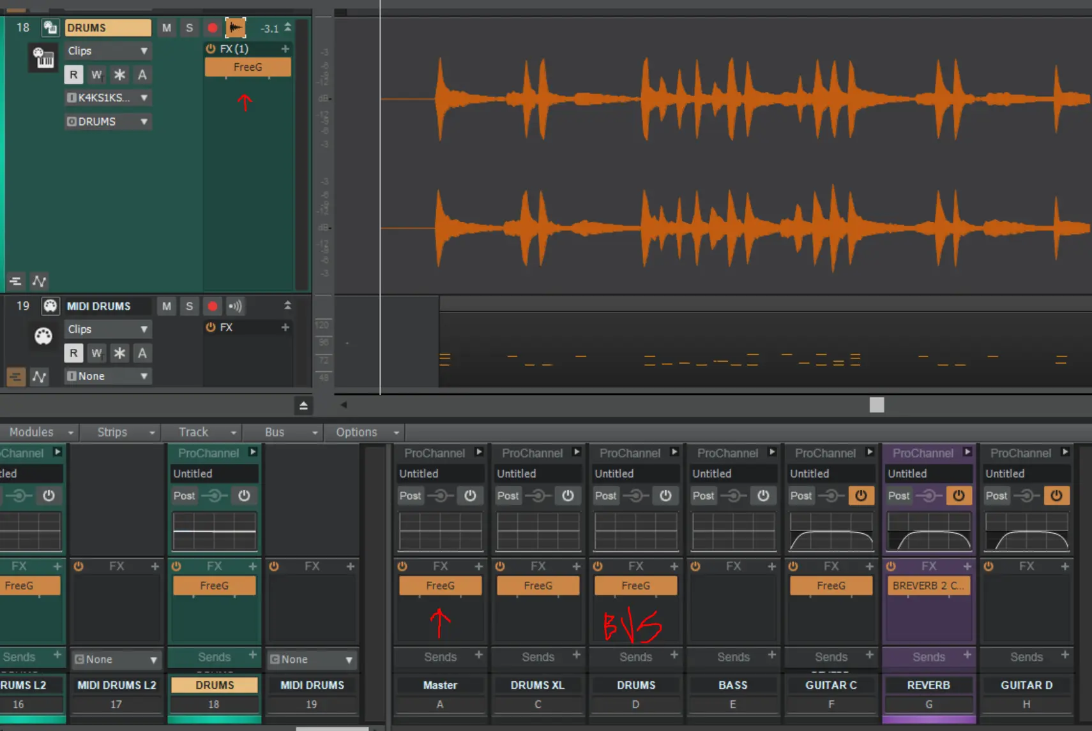Click the freeze asterisk on DRUMS track 18

[x=119, y=75]
